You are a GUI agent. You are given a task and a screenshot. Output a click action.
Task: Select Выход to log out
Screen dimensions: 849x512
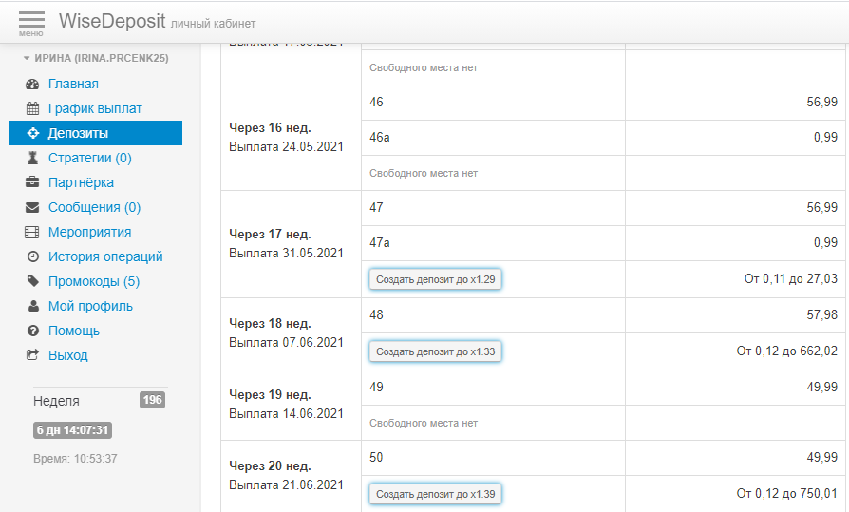click(67, 356)
